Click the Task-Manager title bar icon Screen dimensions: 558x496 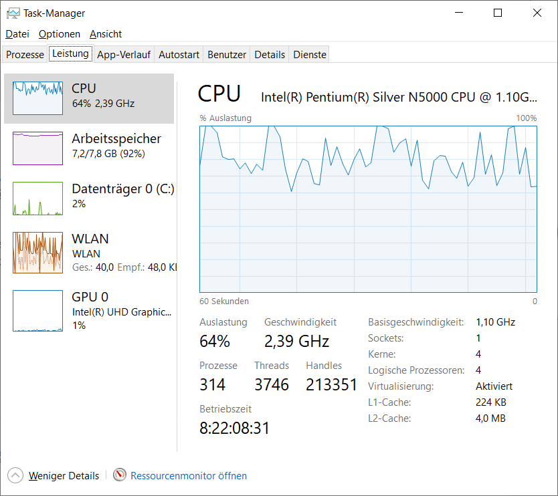pos(13,13)
